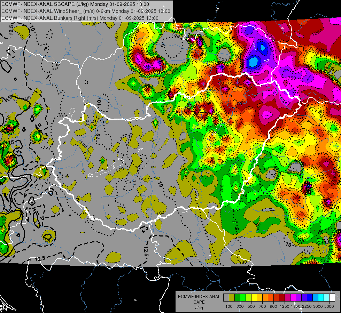Click the J/kg unit in the legend
This screenshot has width=341, height=313.
(199, 308)
